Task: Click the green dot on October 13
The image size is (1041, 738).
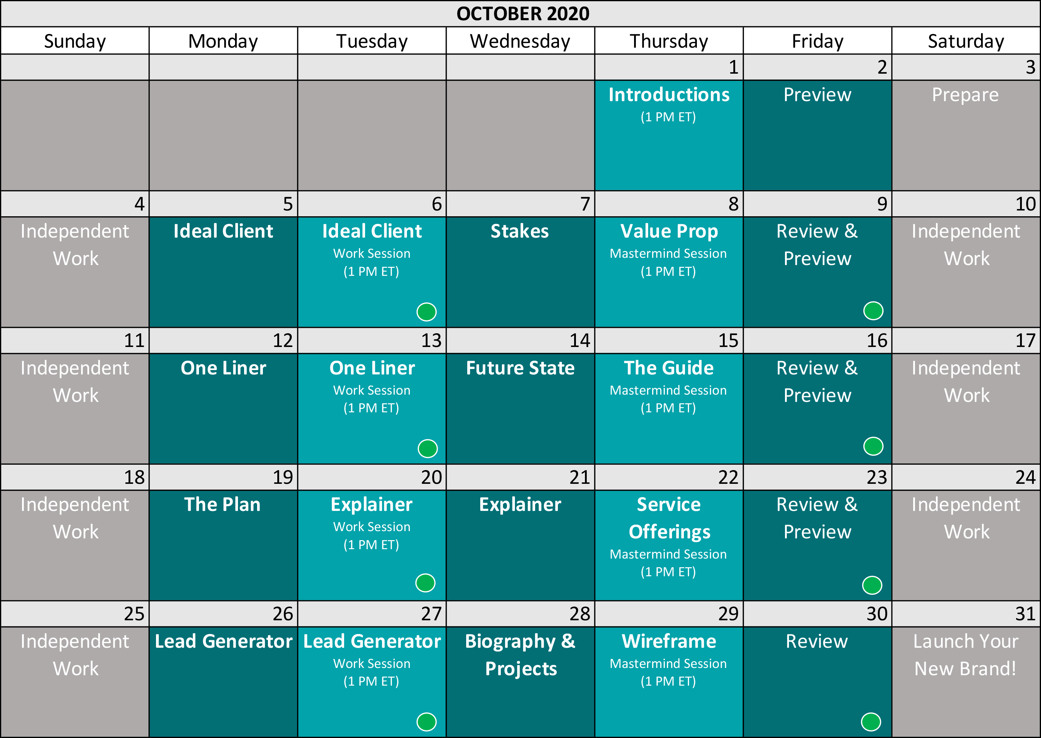Action: click(428, 448)
